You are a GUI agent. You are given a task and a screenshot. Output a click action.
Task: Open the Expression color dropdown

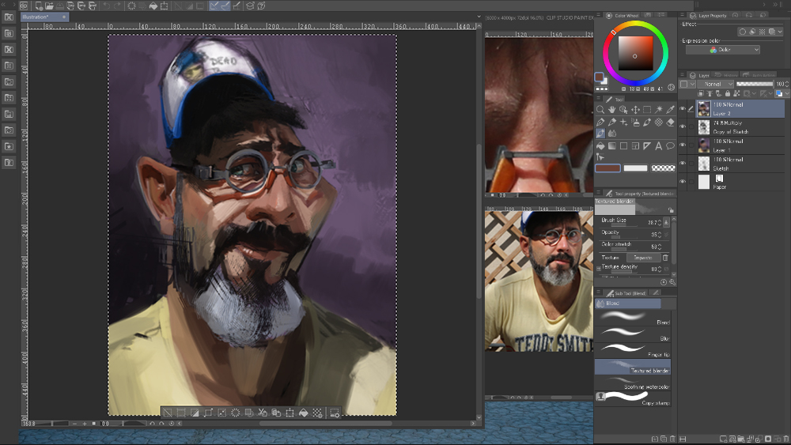[x=723, y=50]
